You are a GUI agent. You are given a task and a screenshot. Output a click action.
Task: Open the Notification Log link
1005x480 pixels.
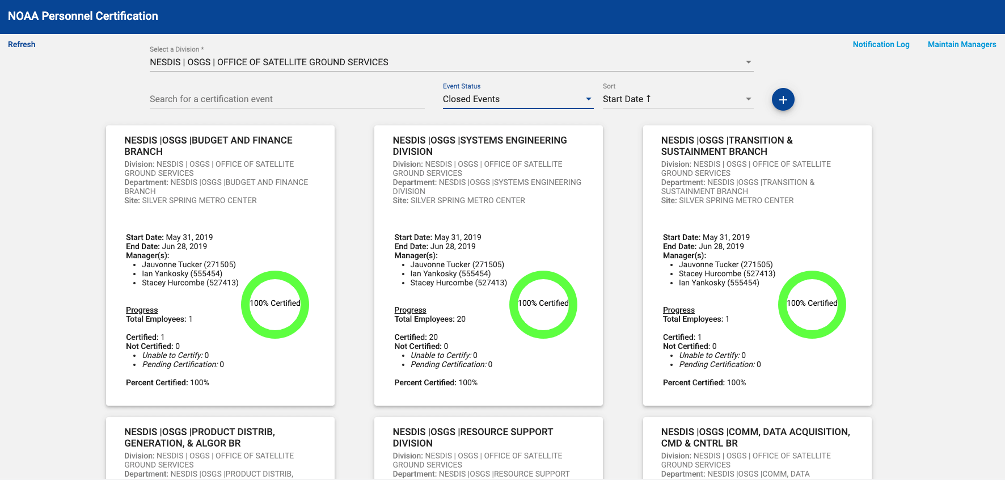click(x=881, y=44)
